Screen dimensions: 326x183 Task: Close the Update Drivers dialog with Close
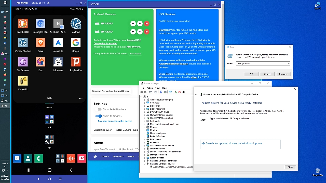[290, 167]
